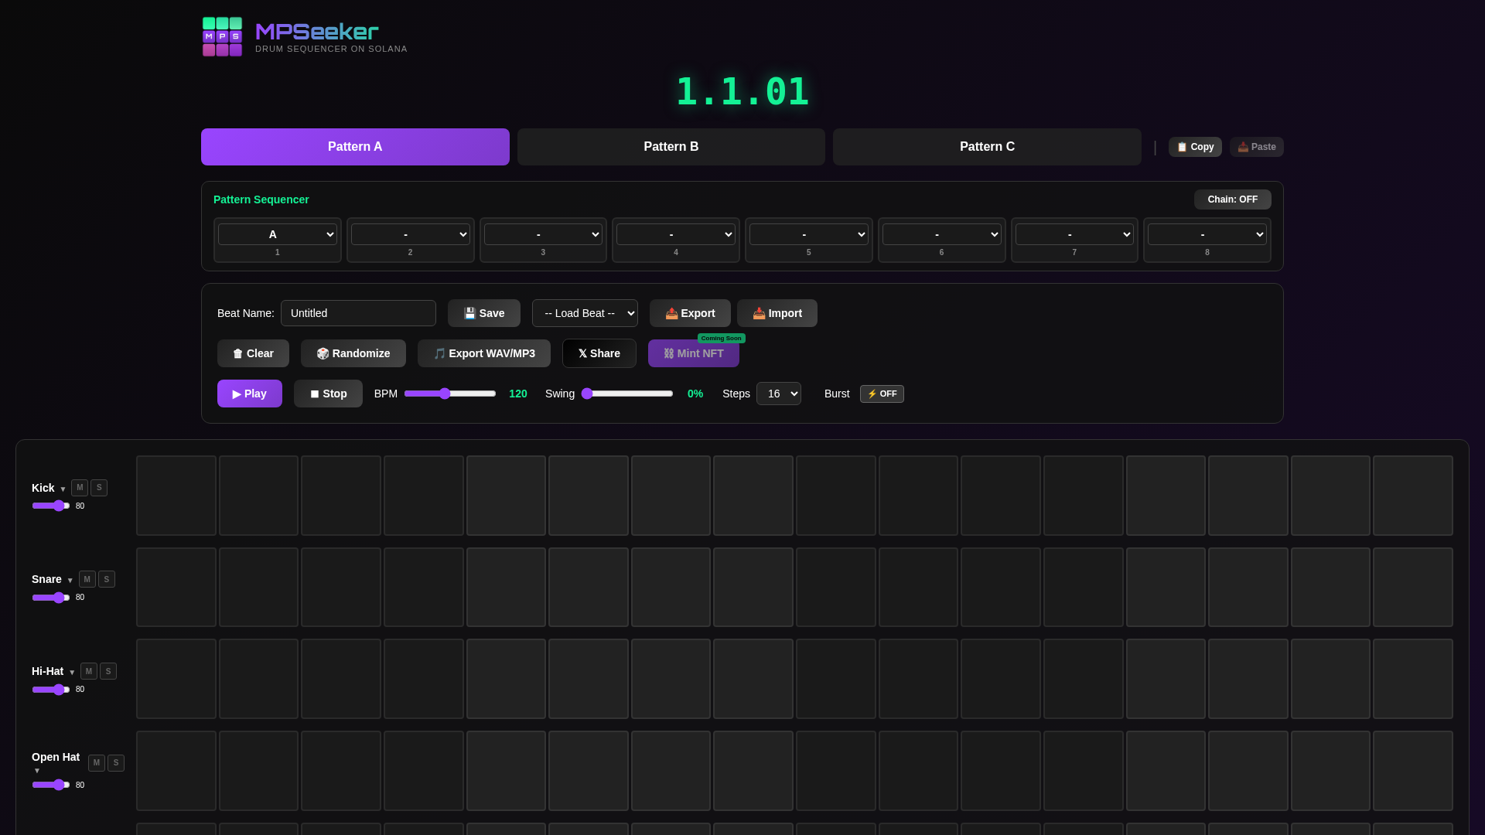Adjust the Open Hat volume slider
Viewport: 1485px width, 835px height.
(51, 785)
